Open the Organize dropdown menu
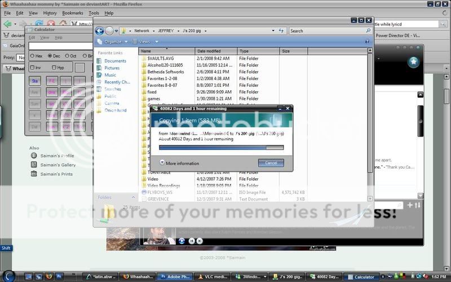The image size is (451, 282). pyautogui.click(x=112, y=41)
